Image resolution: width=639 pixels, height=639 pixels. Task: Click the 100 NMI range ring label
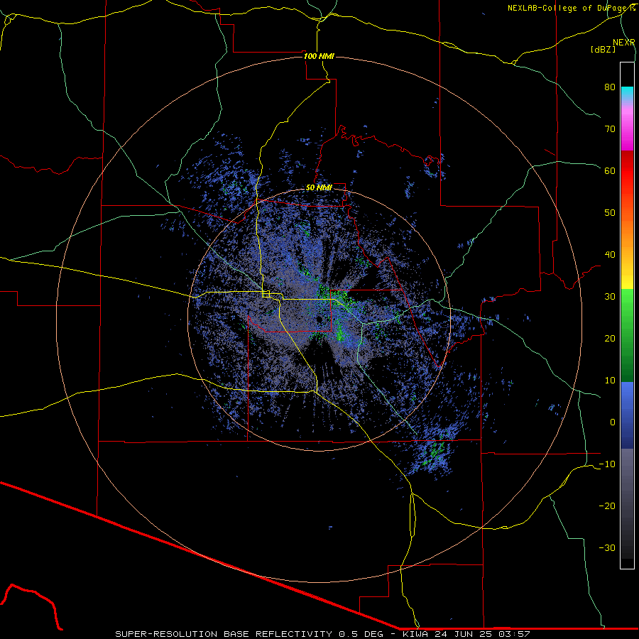coord(319,56)
